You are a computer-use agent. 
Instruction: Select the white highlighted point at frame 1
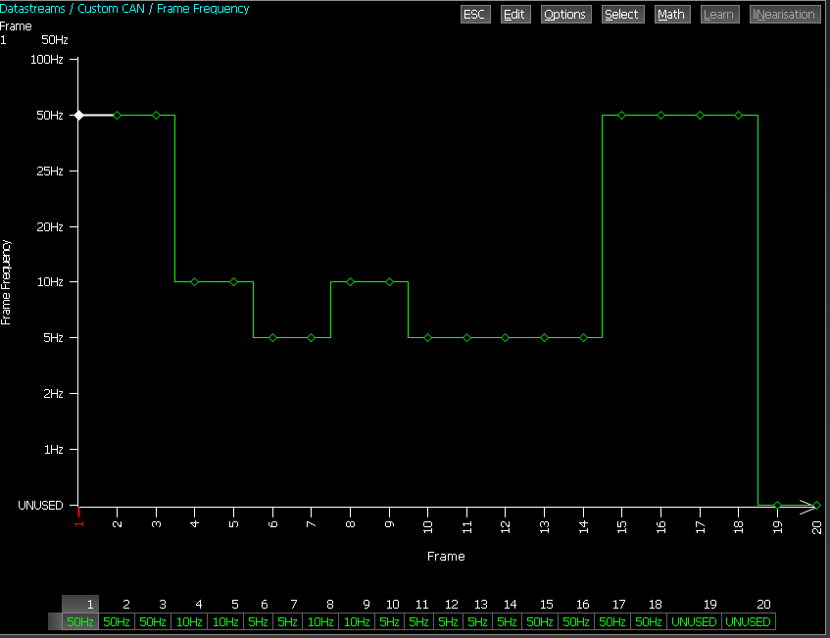(x=78, y=115)
